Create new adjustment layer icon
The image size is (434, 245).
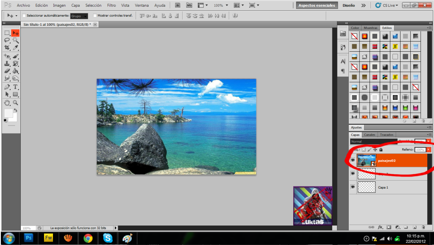click(398, 227)
